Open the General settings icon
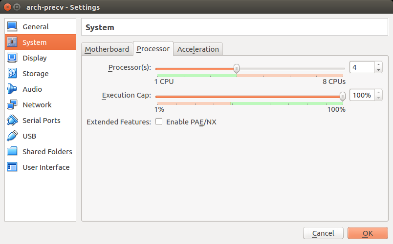Viewport: 393px width, 244px height. tap(12, 26)
